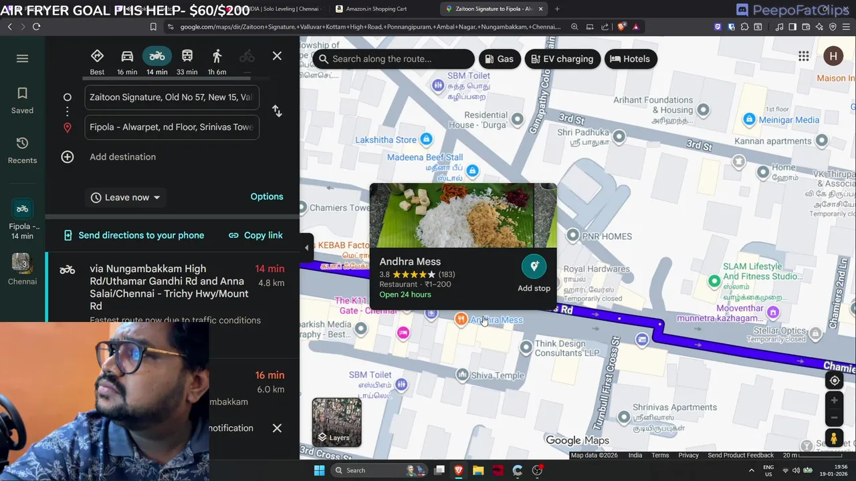Show your location on the map

point(834,381)
